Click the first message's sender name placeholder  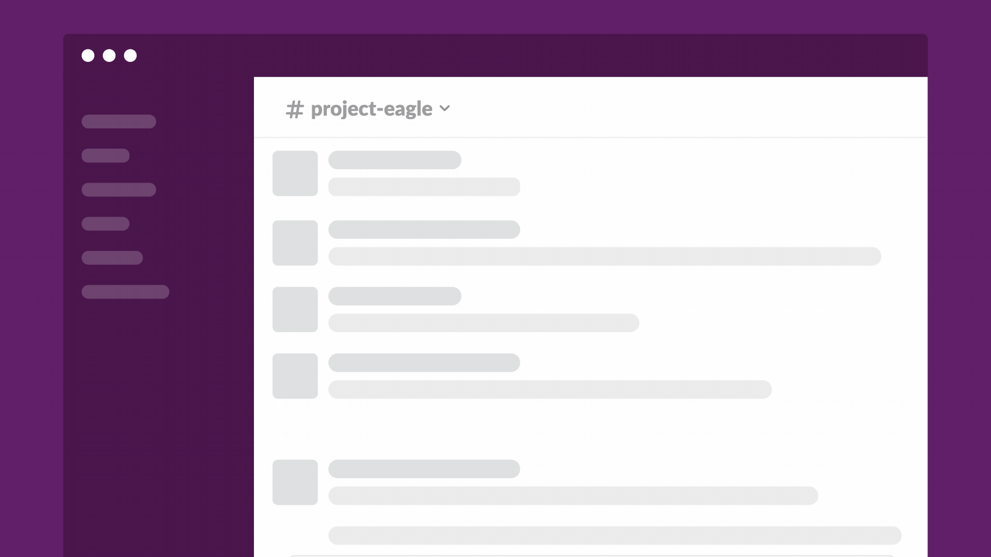coord(395,160)
